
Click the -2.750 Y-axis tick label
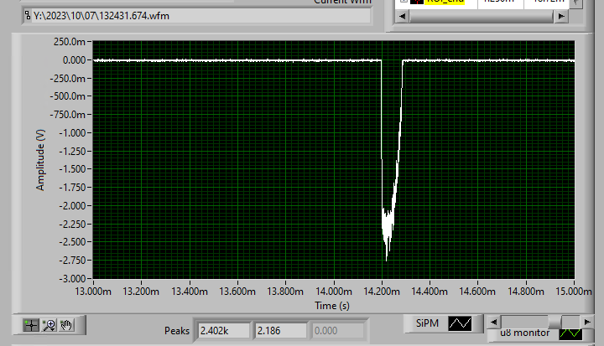(x=72, y=261)
